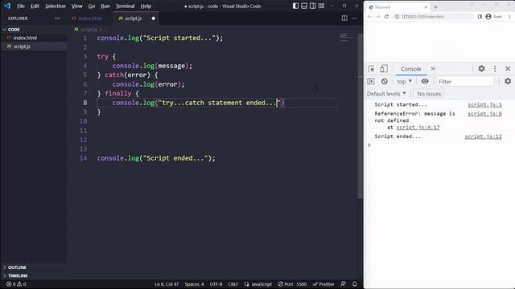The image size is (515, 289).
Task: Open the View menu
Action: coord(77,6)
